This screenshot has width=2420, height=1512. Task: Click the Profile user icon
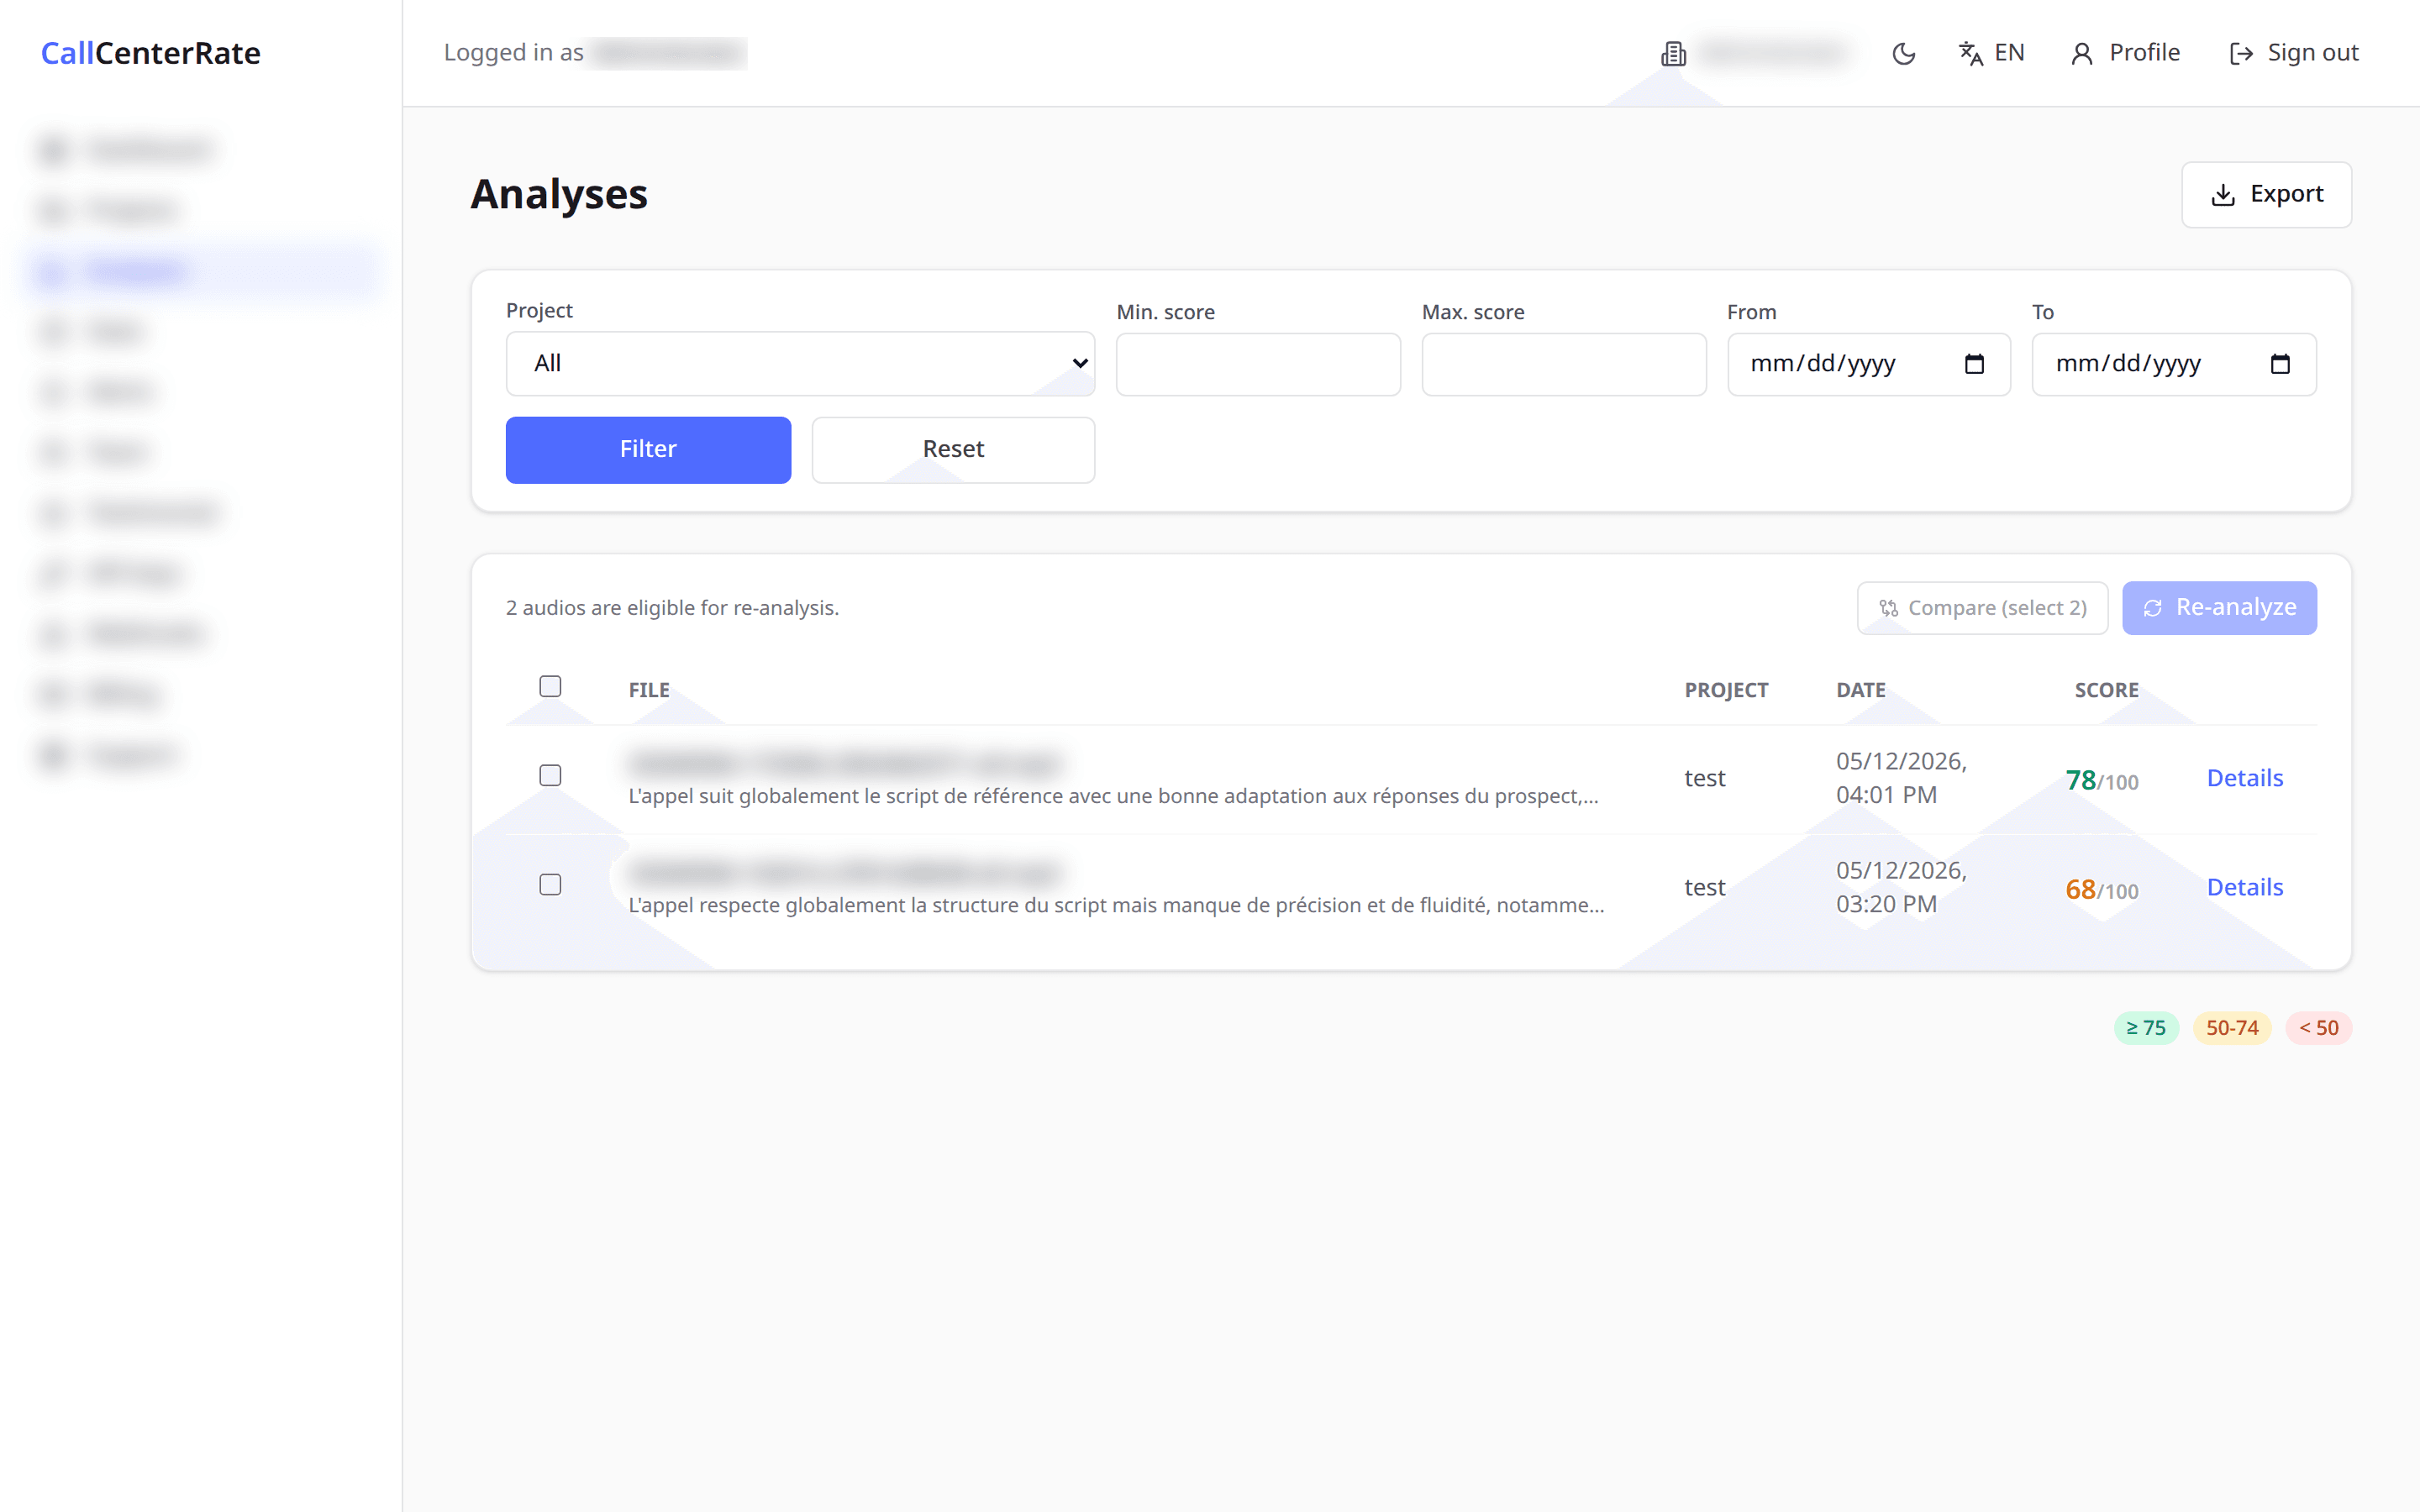[x=2081, y=53]
